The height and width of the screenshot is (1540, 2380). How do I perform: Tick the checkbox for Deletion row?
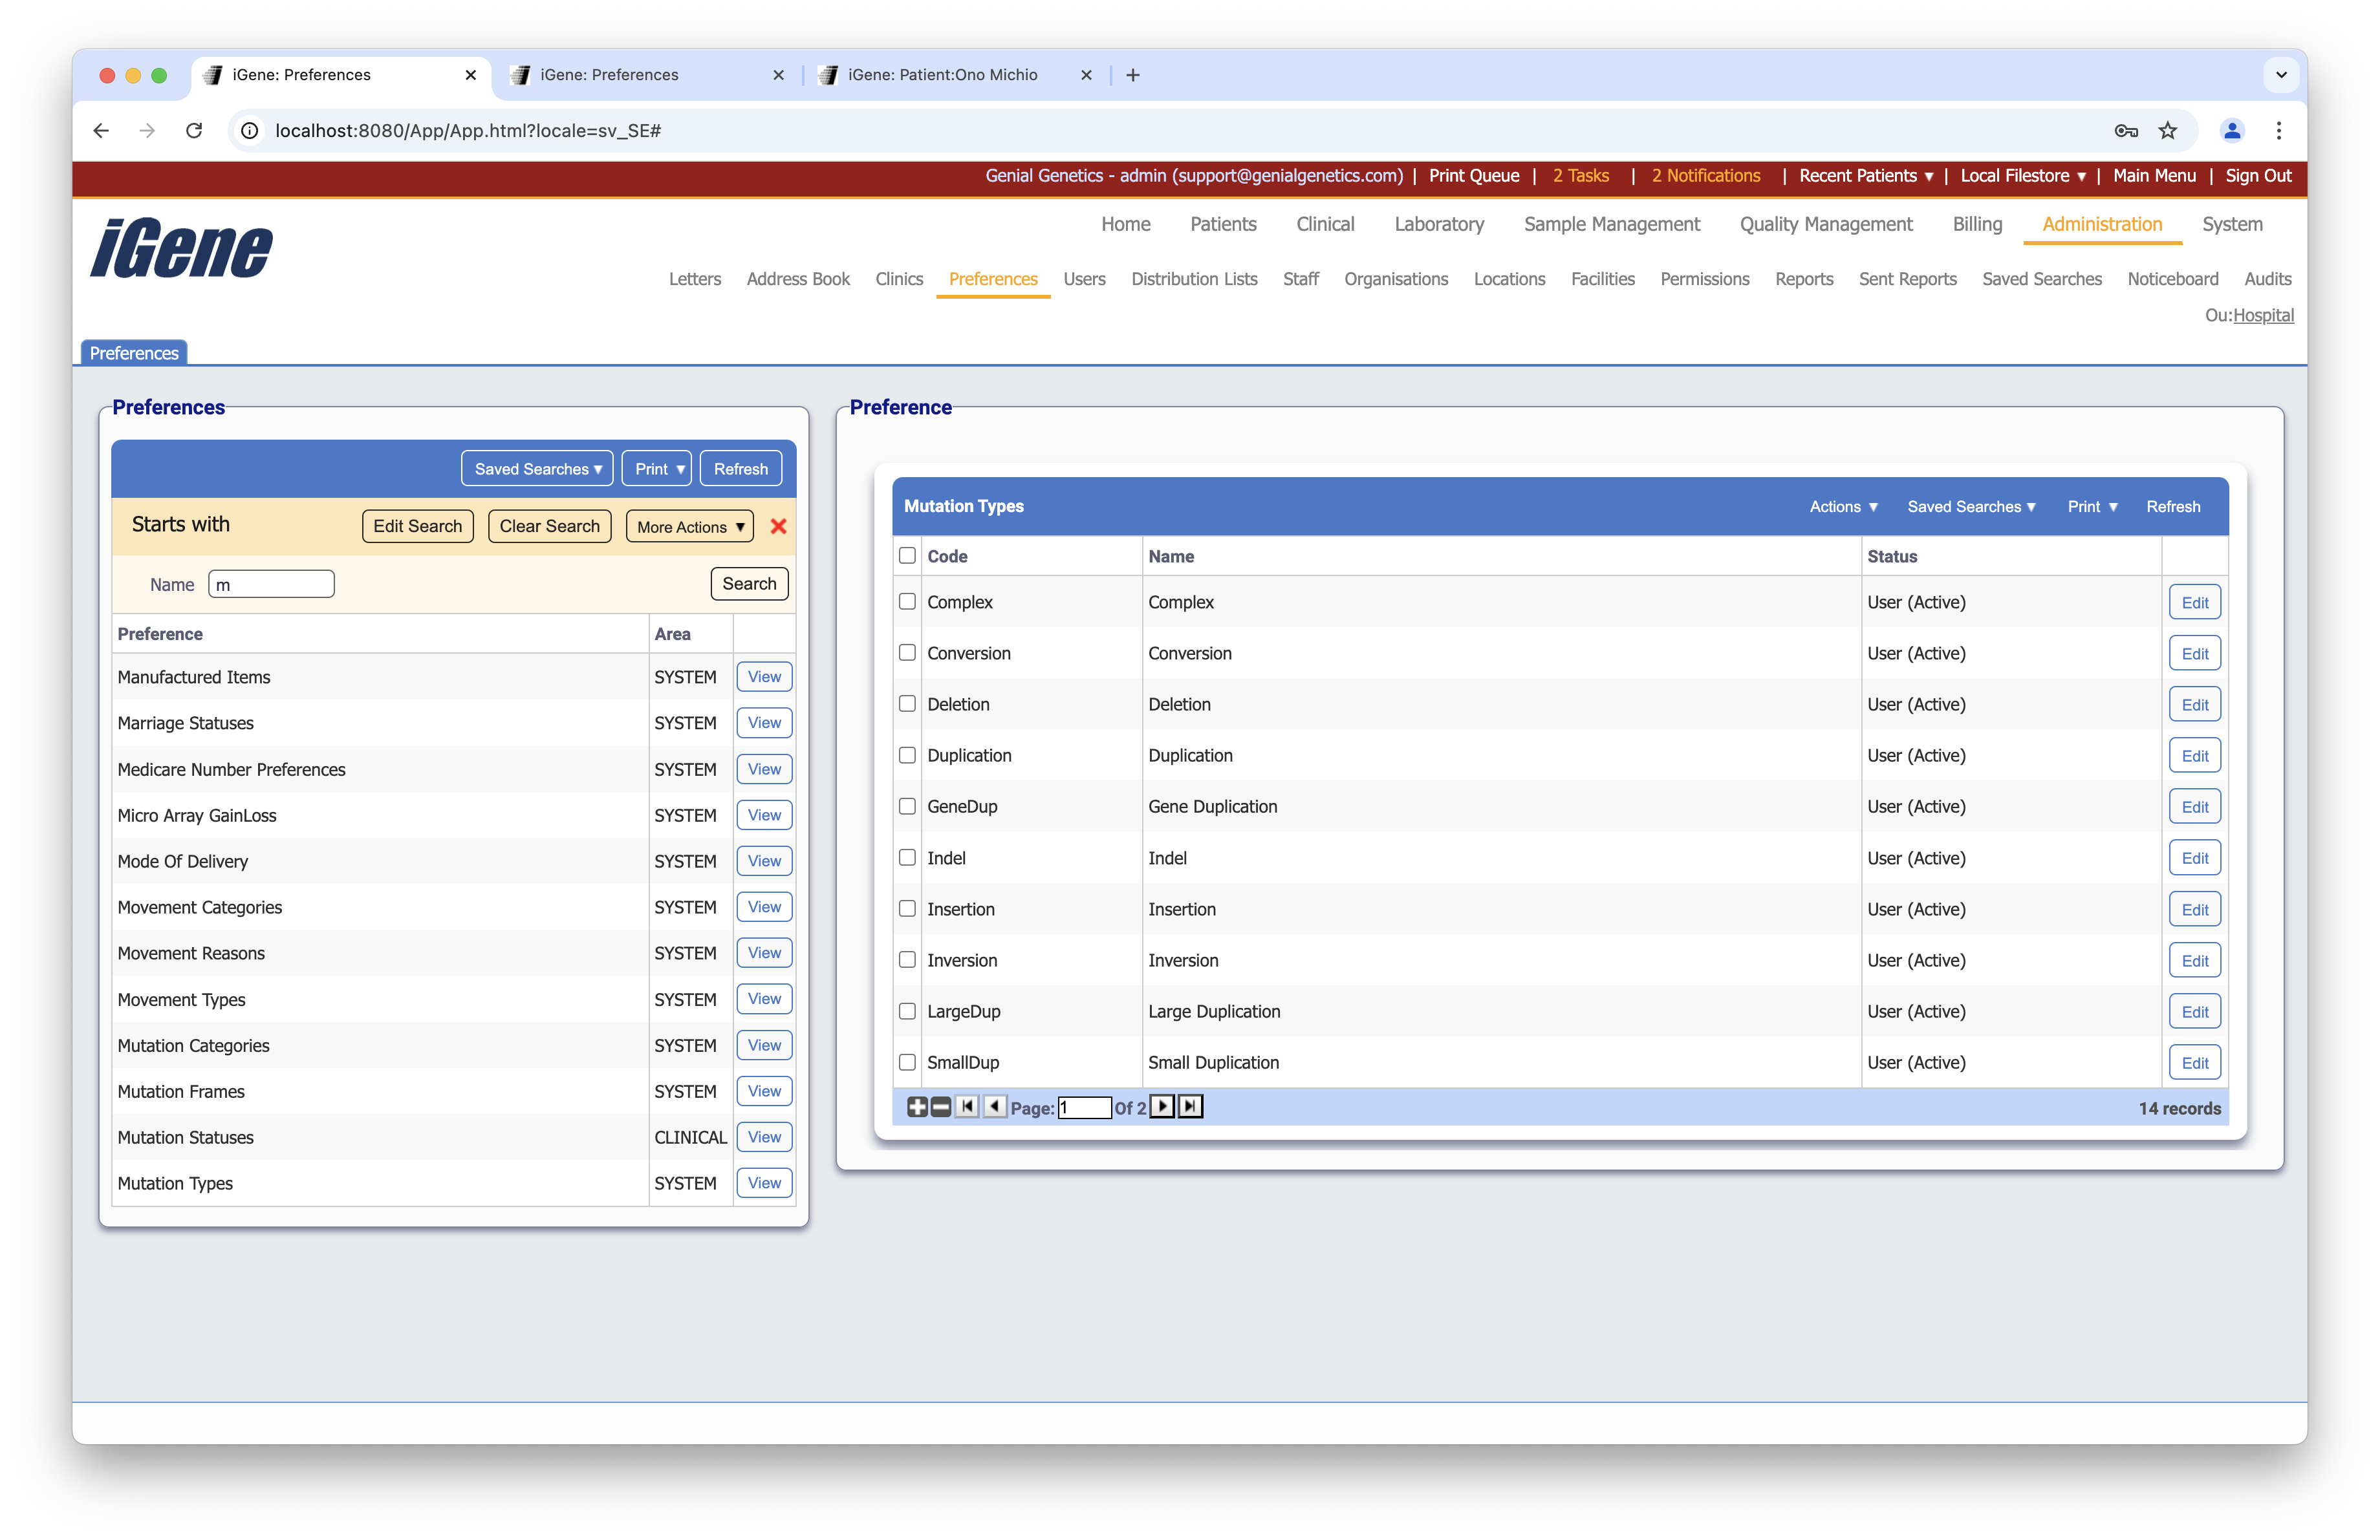pyautogui.click(x=907, y=703)
